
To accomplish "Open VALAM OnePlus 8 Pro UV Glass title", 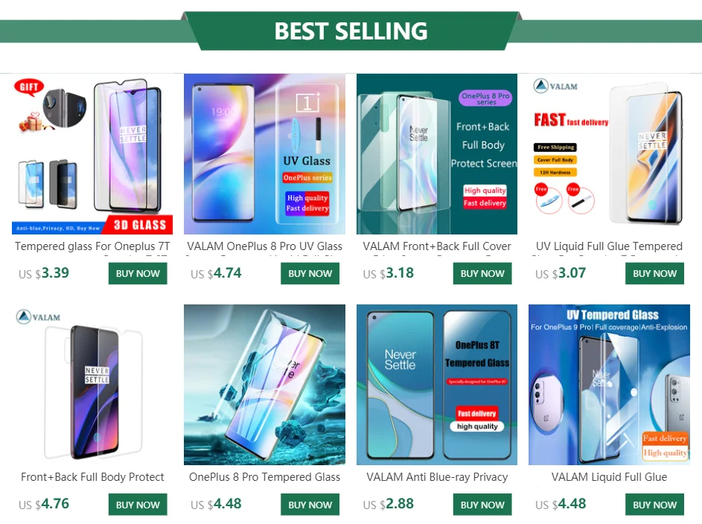I will click(264, 246).
